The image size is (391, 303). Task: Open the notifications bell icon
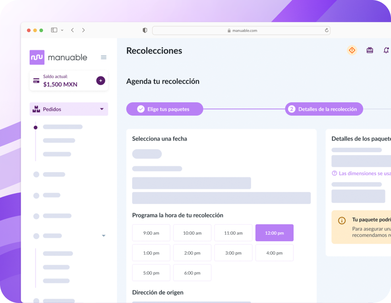tap(386, 50)
